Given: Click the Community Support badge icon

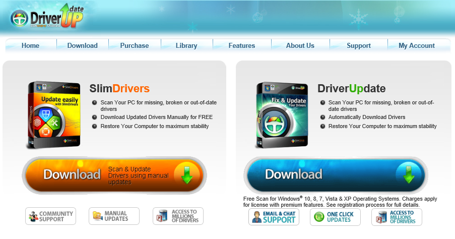Looking at the screenshot, I should pyautogui.click(x=50, y=216).
